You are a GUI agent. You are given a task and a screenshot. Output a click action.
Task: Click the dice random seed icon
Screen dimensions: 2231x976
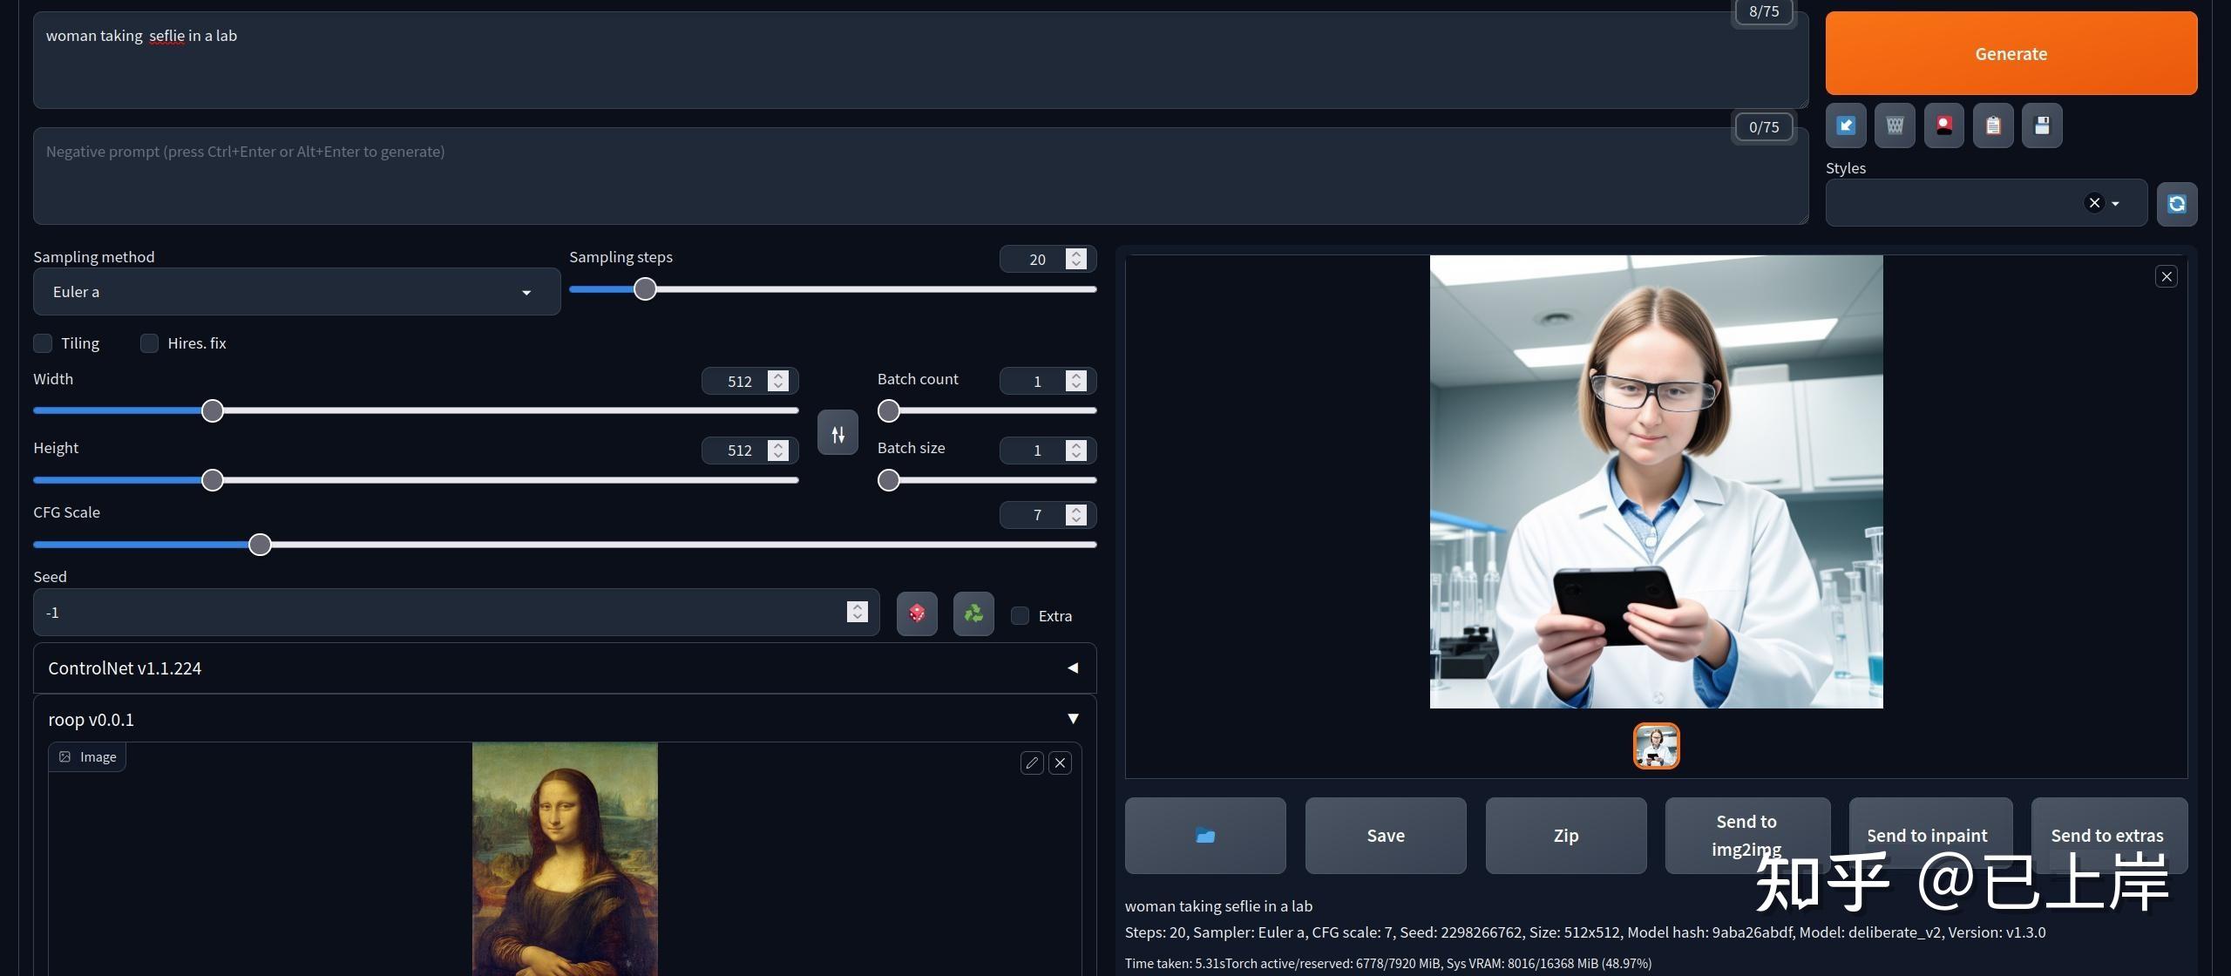click(917, 613)
